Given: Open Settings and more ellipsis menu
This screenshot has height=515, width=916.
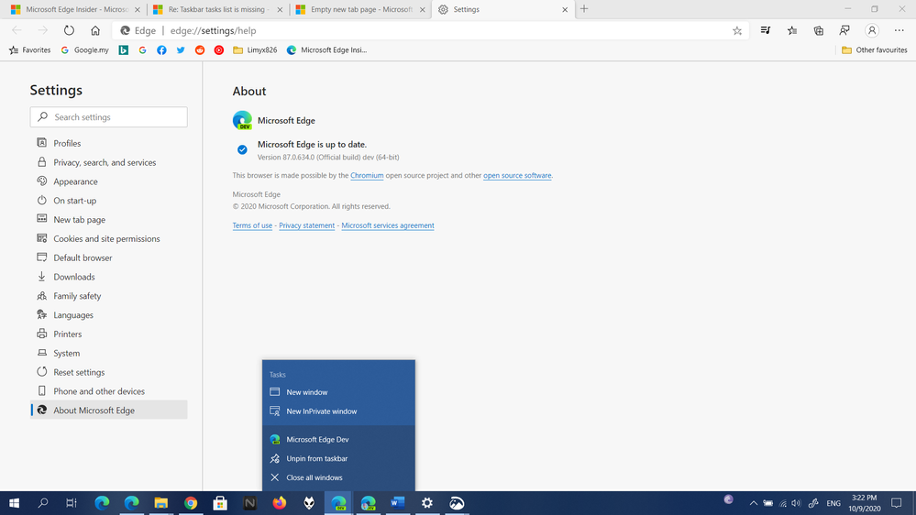Looking at the screenshot, I should [x=899, y=30].
